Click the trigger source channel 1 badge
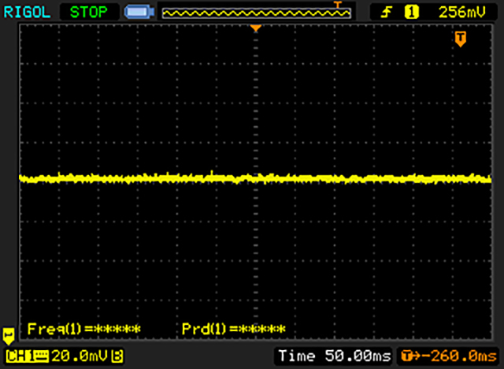504x369 pixels. [x=411, y=13]
